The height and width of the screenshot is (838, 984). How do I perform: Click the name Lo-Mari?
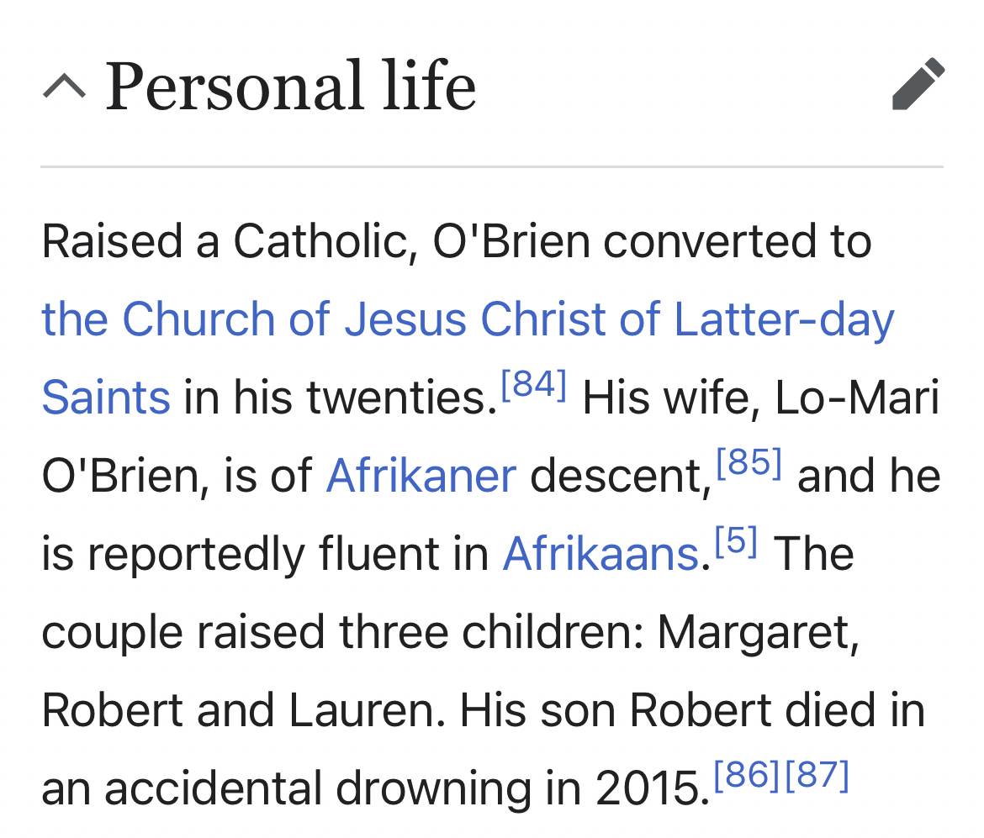[x=856, y=398]
